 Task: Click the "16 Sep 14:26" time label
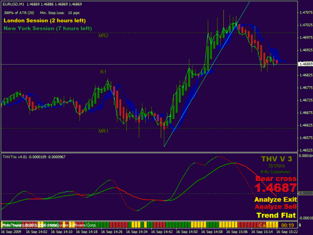click(112, 232)
